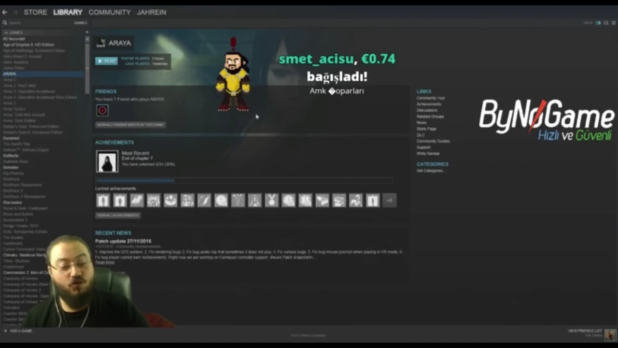618x348 pixels.
Task: Open the JAHREIN profile tab
Action: point(152,12)
